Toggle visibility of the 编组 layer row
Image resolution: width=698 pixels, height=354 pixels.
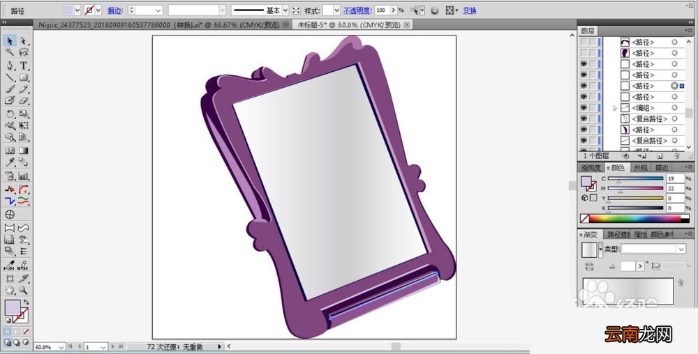coord(584,108)
